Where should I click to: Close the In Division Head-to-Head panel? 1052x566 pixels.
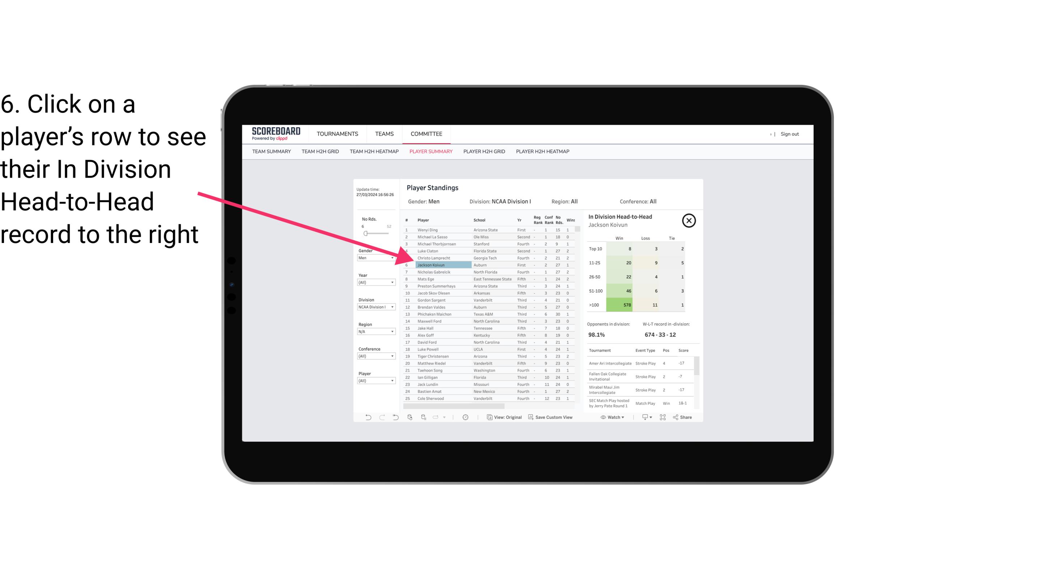[689, 220]
